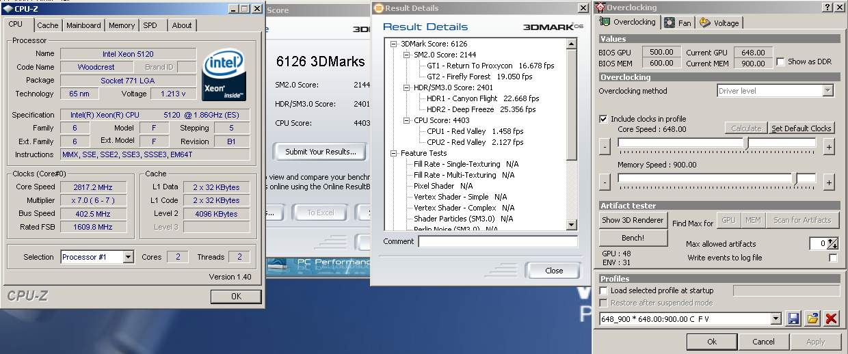The image size is (848, 354).
Task: Click the Apply button
Action: [x=815, y=342]
